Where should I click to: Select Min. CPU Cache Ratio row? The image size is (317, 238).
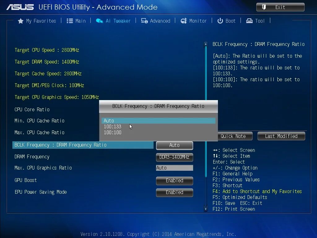[x=39, y=121]
